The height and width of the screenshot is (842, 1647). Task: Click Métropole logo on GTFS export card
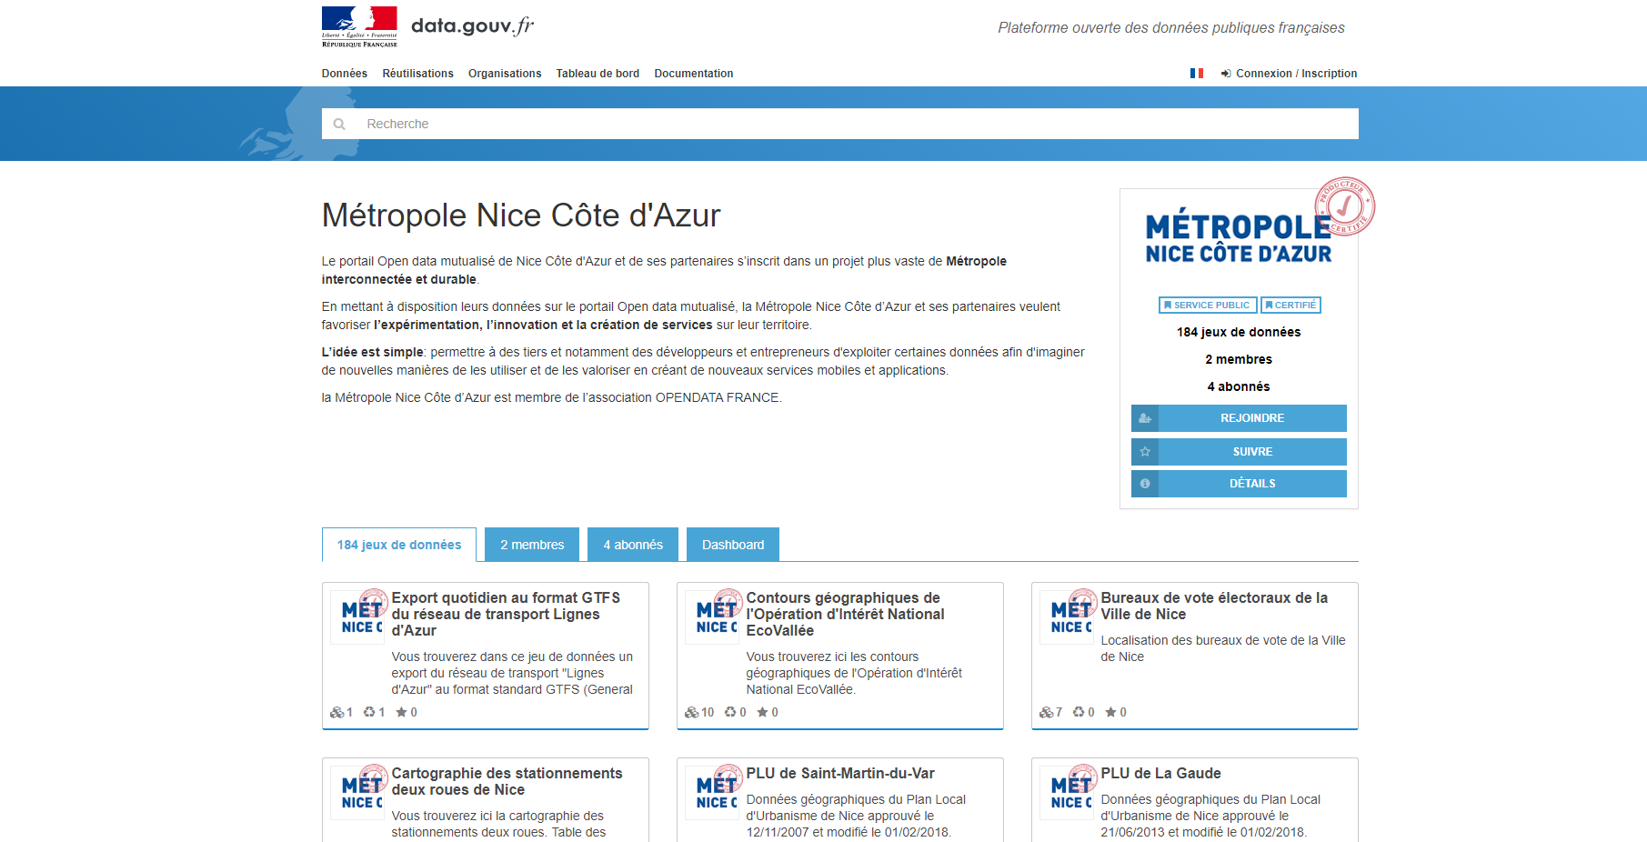(x=357, y=617)
